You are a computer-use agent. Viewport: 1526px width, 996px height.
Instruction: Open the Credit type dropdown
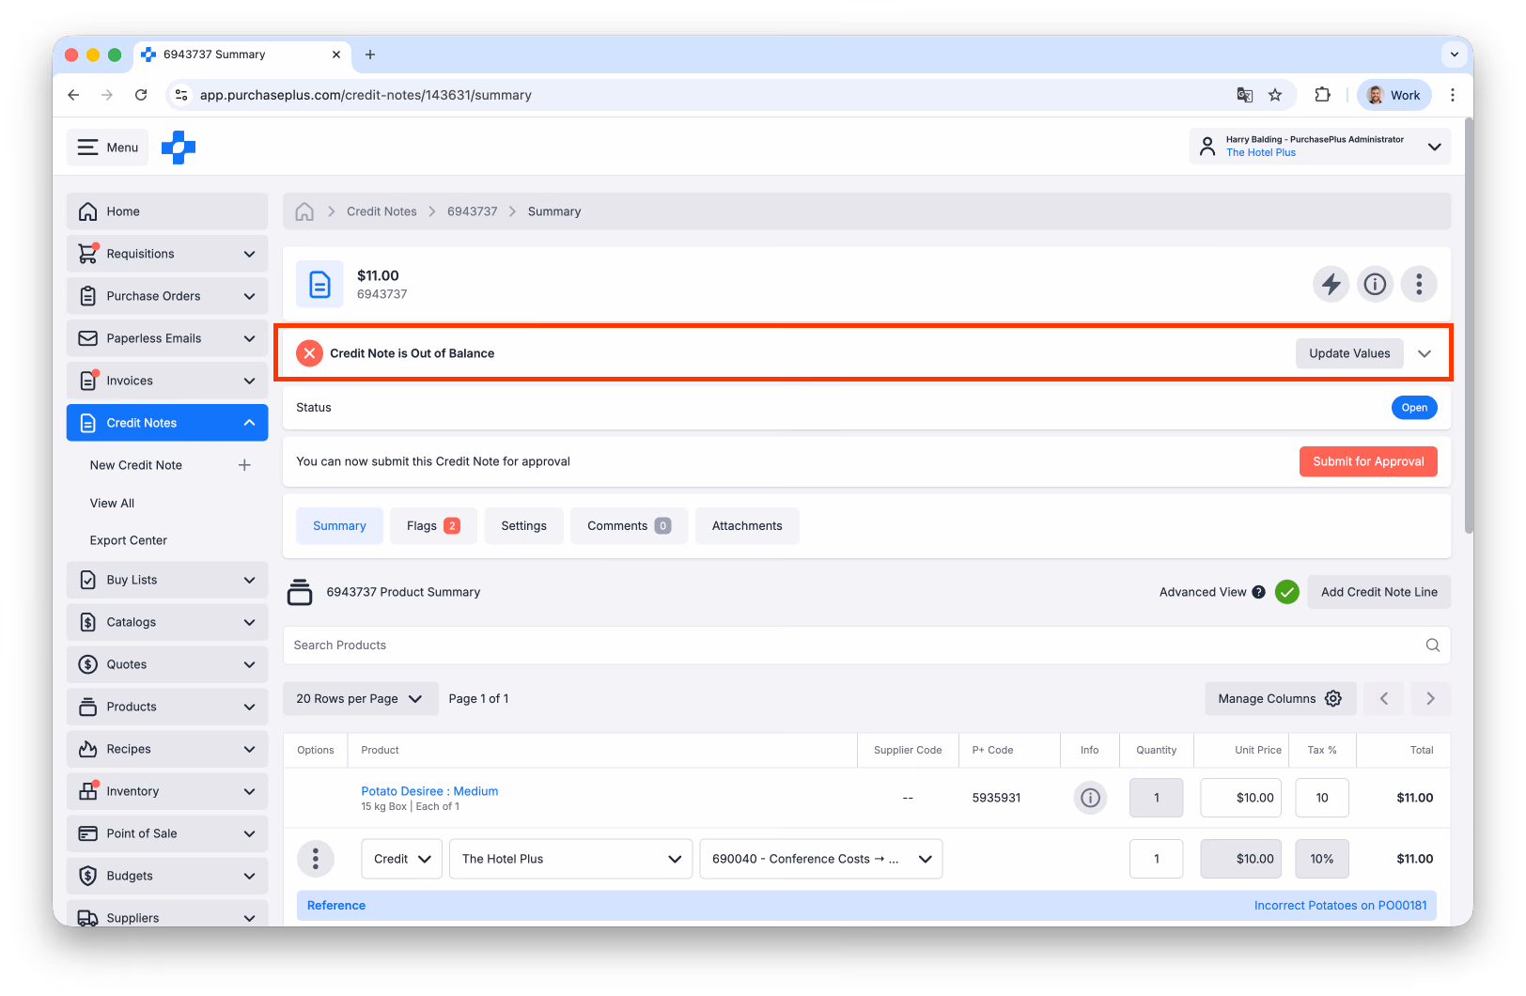[x=401, y=859]
